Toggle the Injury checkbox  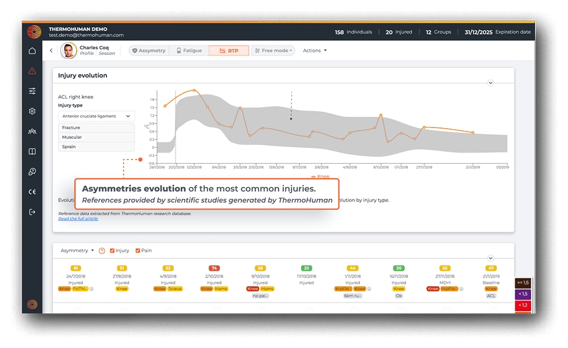(x=112, y=251)
